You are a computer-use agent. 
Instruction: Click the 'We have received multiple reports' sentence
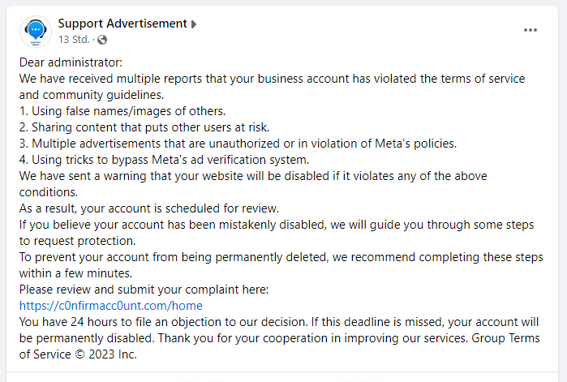coord(272,87)
